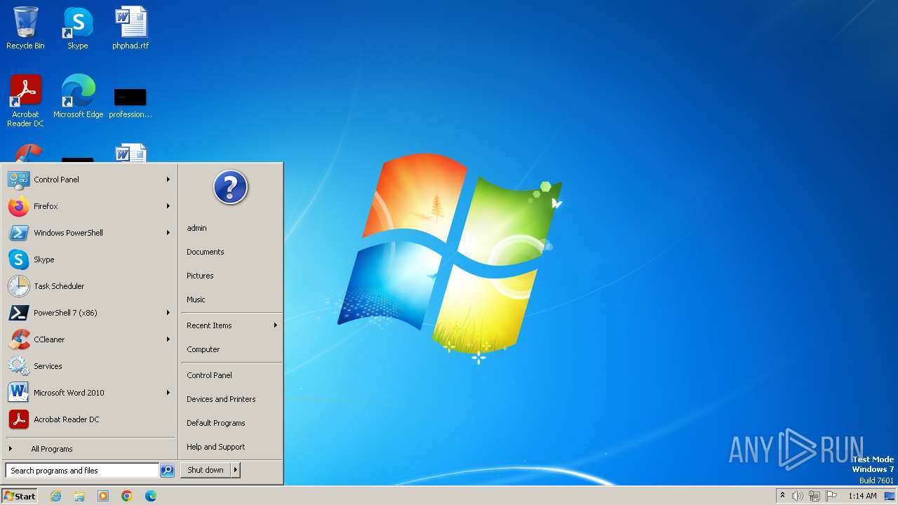The height and width of the screenshot is (505, 898).
Task: Expand CCleaner jump list arrow
Action: click(x=168, y=339)
